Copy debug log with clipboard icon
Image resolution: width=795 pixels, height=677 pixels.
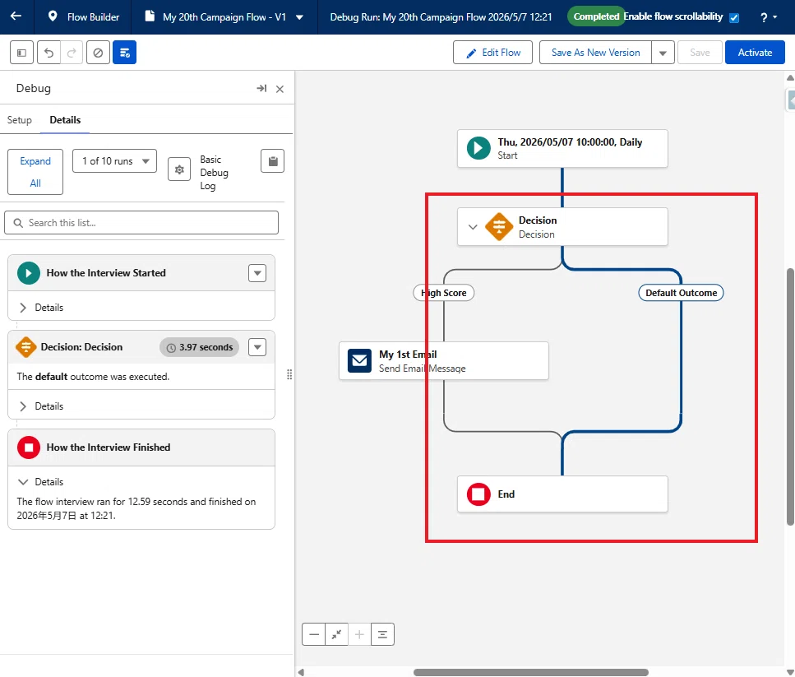click(x=273, y=160)
